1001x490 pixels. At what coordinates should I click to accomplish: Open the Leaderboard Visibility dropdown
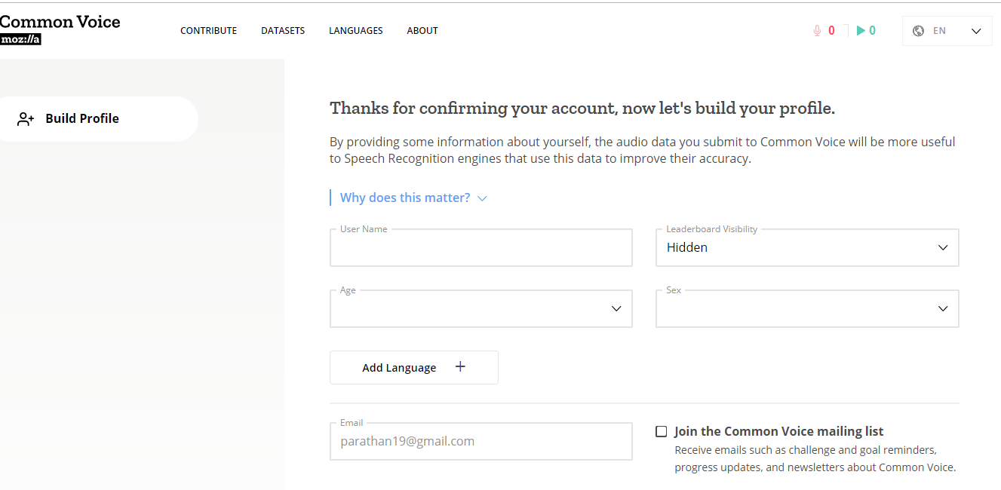tap(806, 248)
